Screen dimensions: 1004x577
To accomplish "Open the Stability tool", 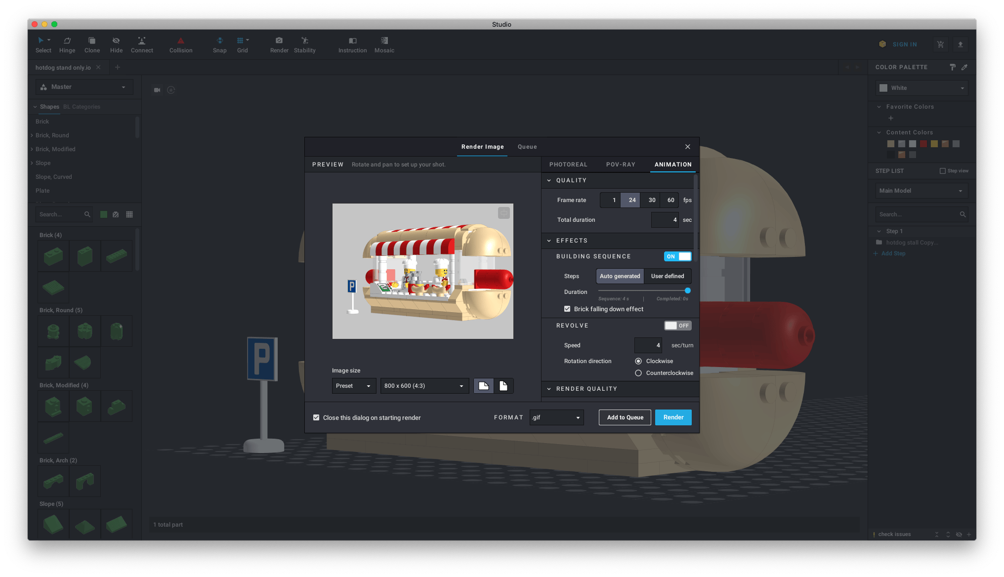I will click(304, 41).
